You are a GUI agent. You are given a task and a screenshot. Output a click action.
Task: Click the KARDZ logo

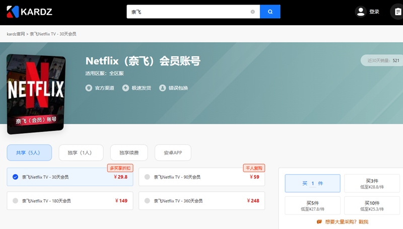[x=29, y=12]
